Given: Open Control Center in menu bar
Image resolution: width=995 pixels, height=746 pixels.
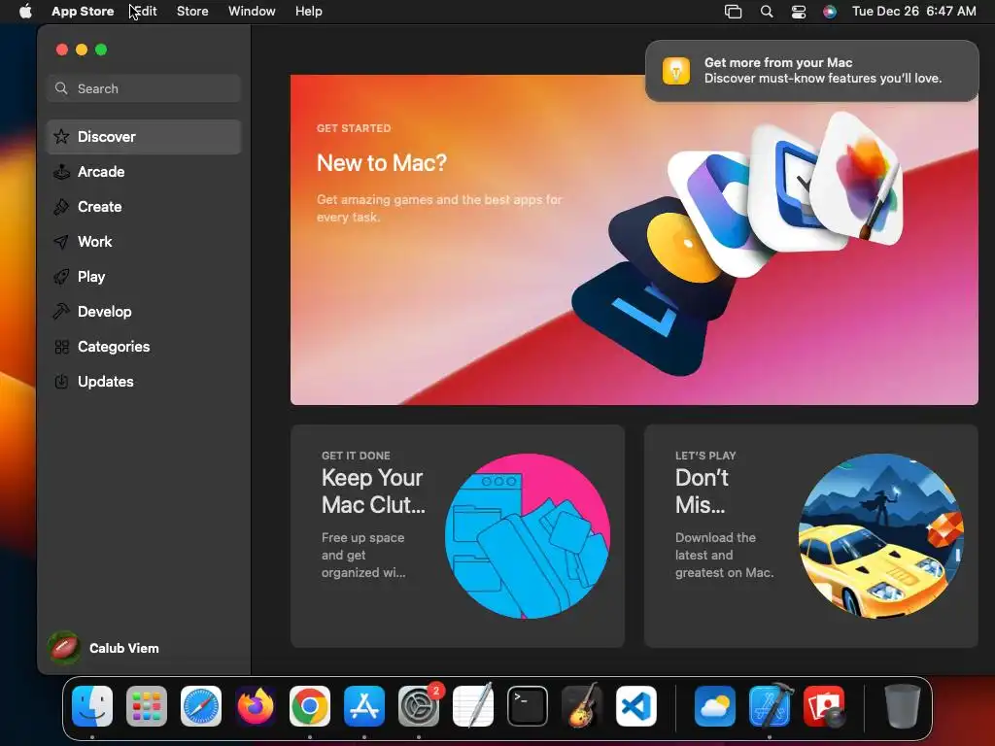Looking at the screenshot, I should click(x=799, y=12).
